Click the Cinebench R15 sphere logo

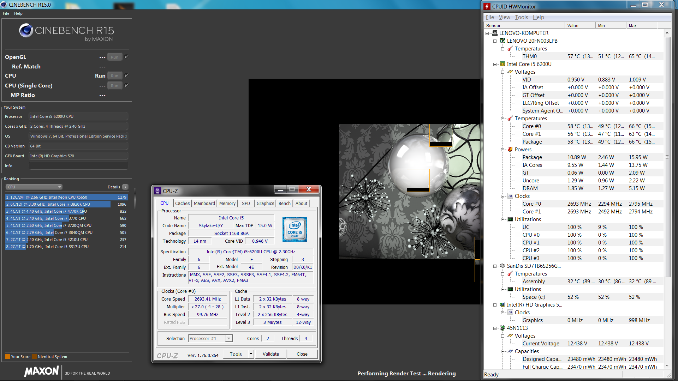click(x=26, y=31)
